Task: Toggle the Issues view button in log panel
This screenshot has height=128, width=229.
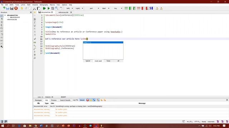Action: [x=82, y=100]
